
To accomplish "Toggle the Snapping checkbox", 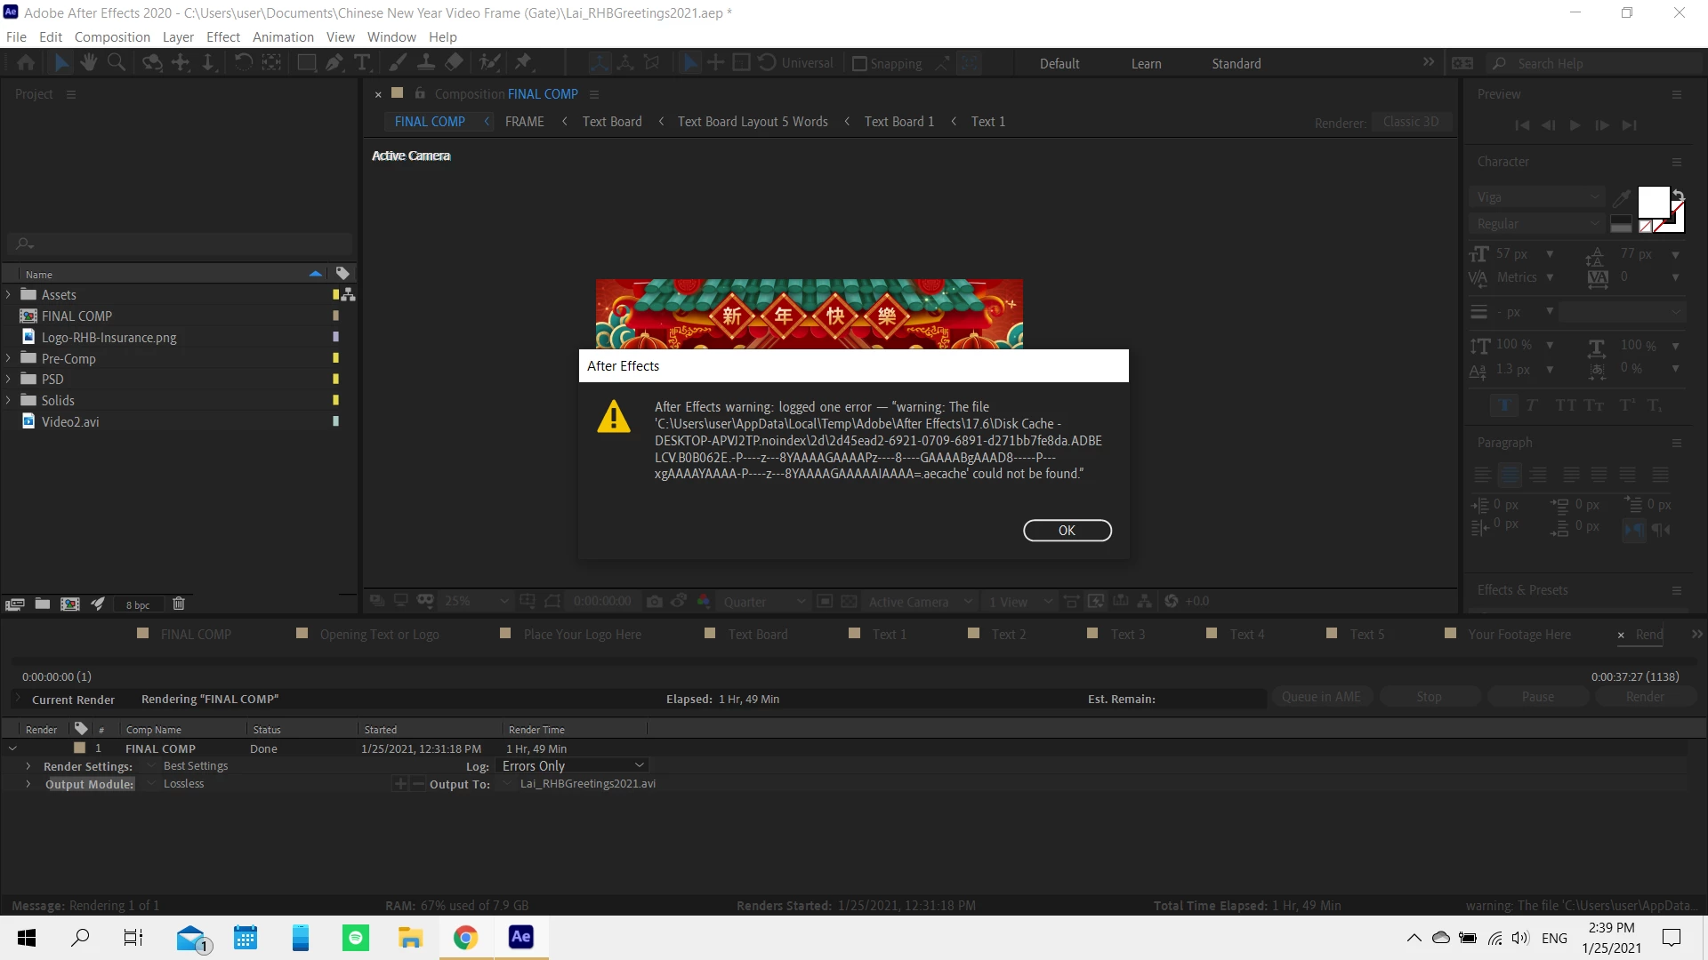I will [x=859, y=64].
